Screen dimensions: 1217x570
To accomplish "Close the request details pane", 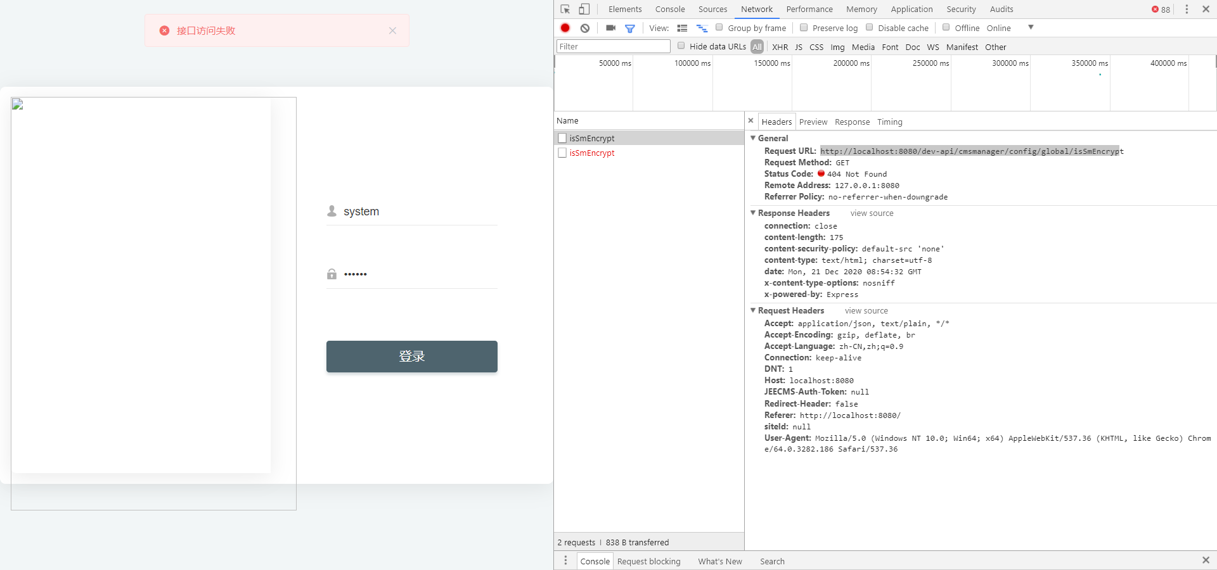I will pos(751,121).
